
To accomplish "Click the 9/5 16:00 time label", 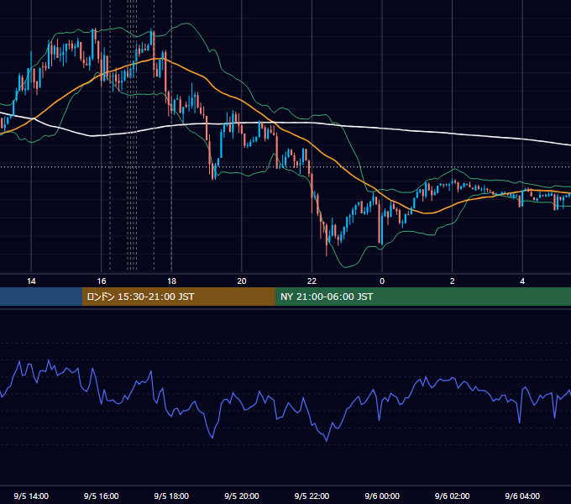I will point(102,496).
